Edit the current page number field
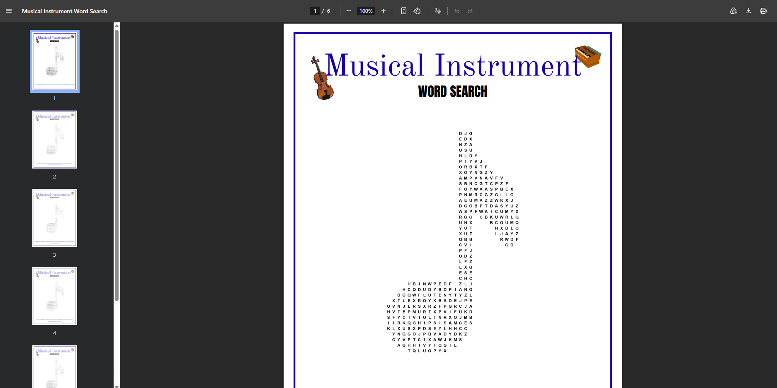Screen dimensions: 777x388 pyautogui.click(x=315, y=11)
